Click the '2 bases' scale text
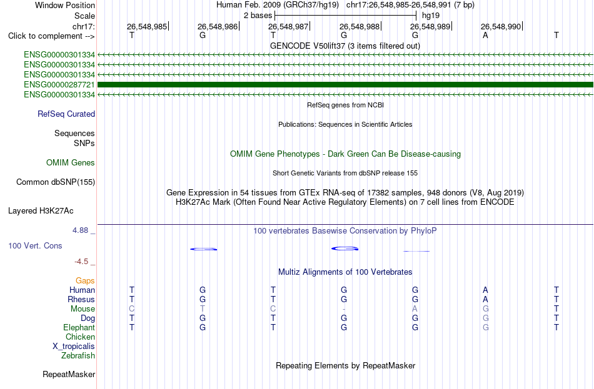The width and height of the screenshot is (594, 389). (x=258, y=16)
